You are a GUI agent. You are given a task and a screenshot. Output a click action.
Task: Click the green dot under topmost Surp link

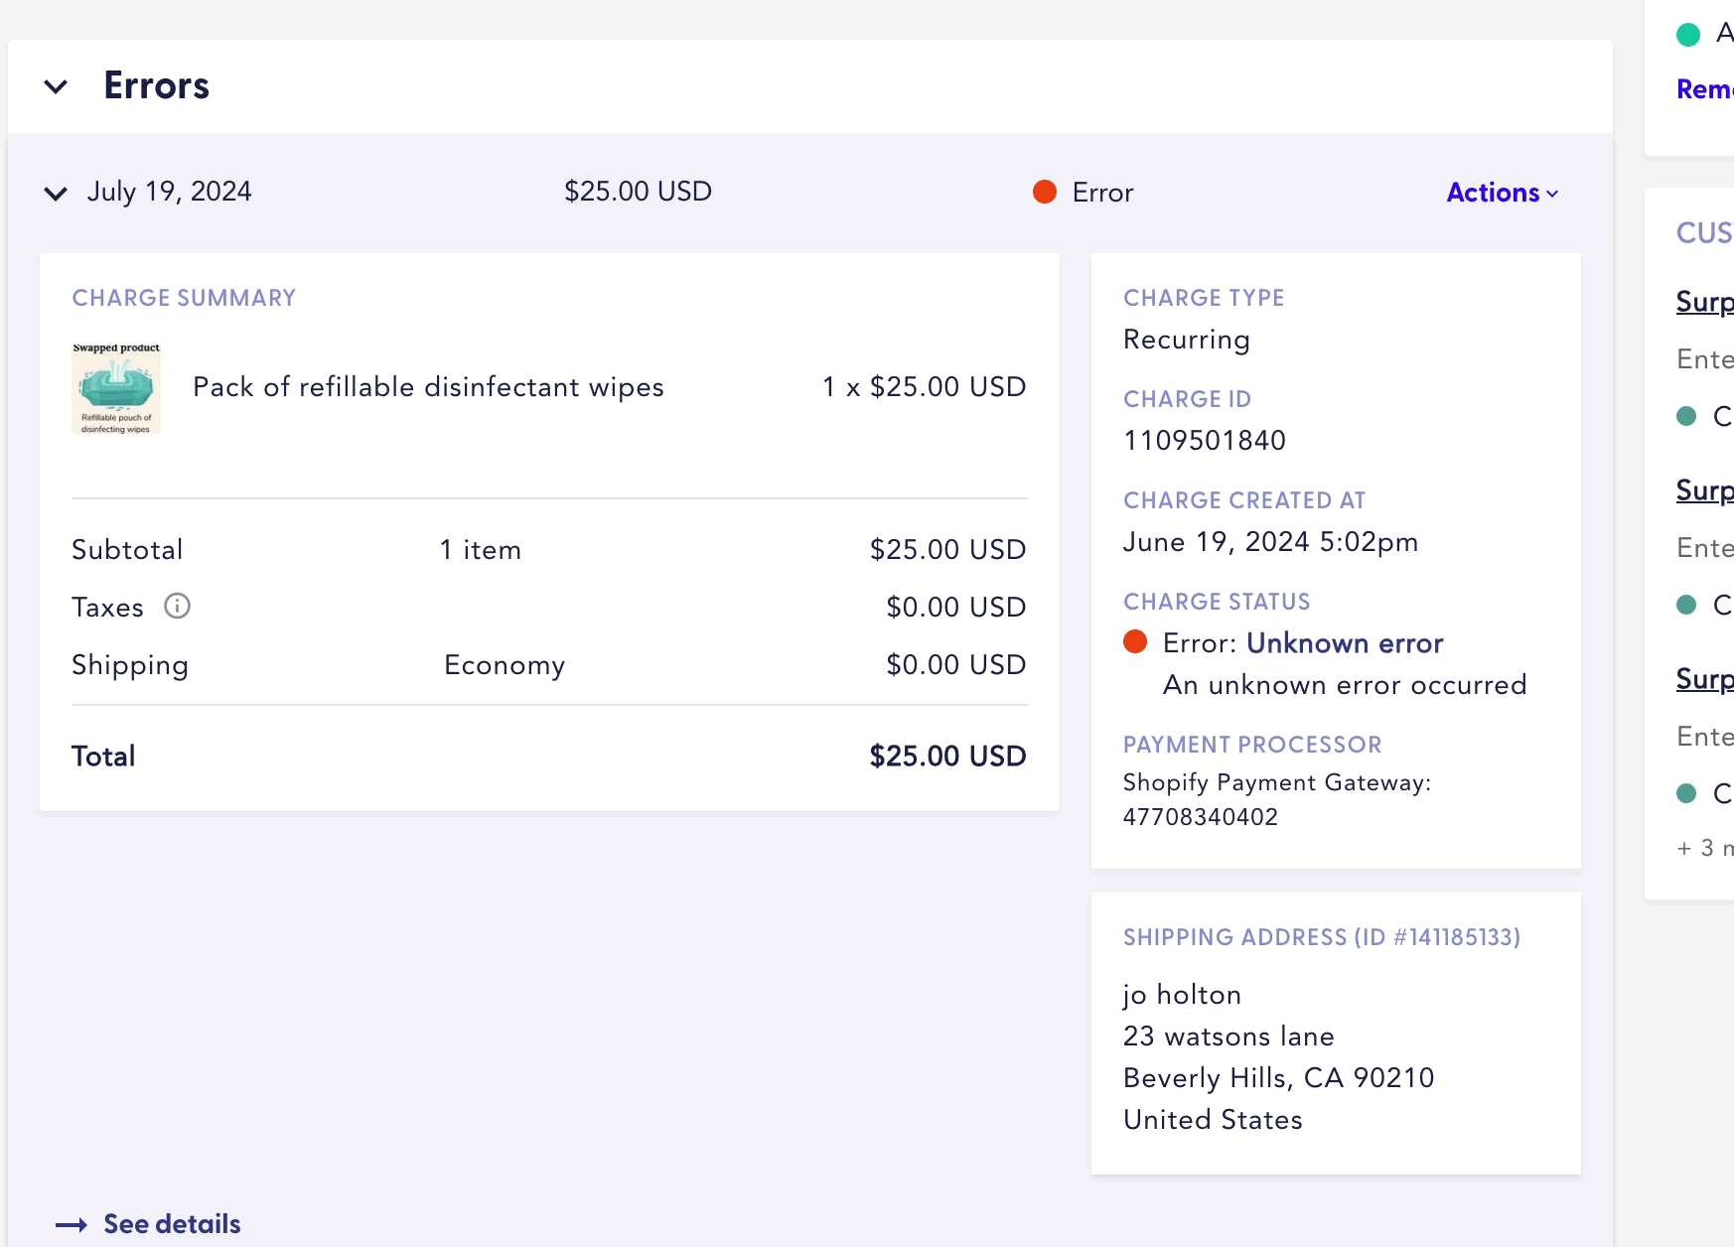coord(1686,416)
